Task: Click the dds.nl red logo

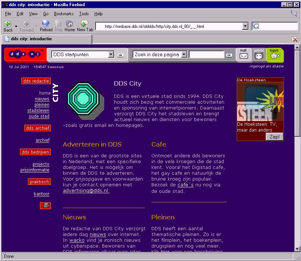Action: coord(25,54)
